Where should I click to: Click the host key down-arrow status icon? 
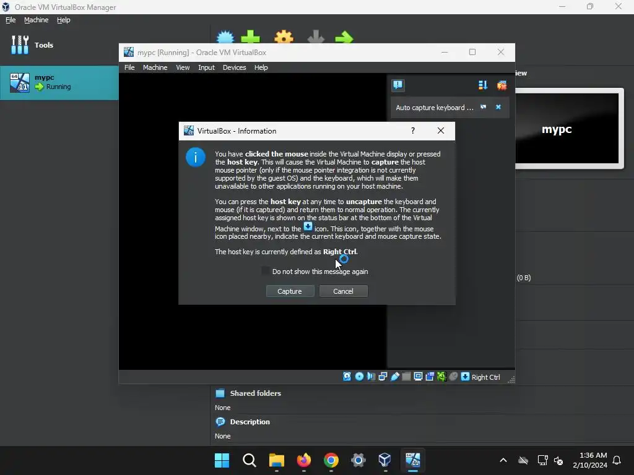click(465, 377)
